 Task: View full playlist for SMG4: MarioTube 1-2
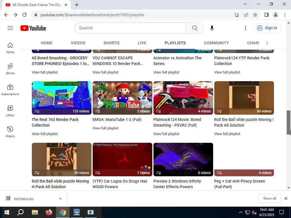(105, 128)
